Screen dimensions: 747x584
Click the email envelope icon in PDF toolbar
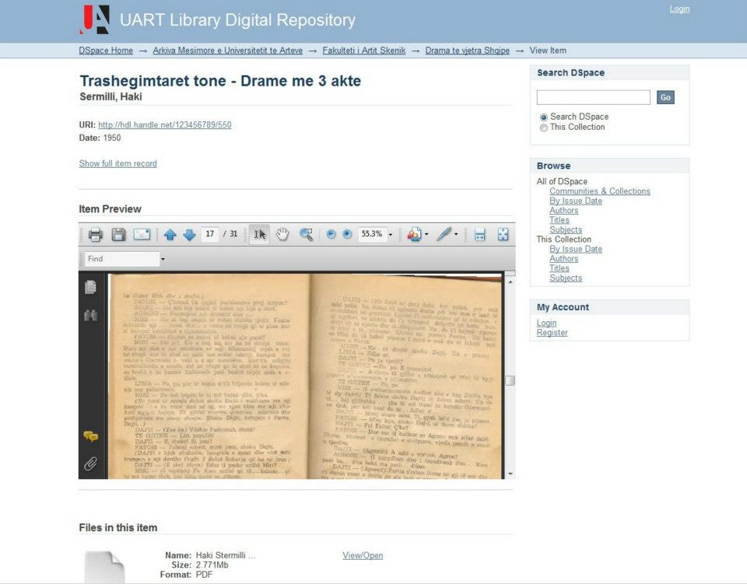[x=142, y=234]
